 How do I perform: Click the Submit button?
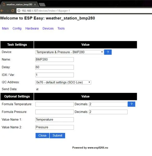pos(57,135)
